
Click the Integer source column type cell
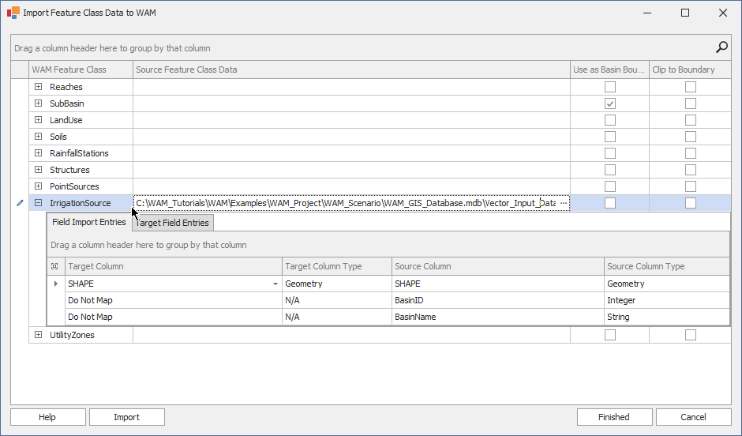click(667, 300)
